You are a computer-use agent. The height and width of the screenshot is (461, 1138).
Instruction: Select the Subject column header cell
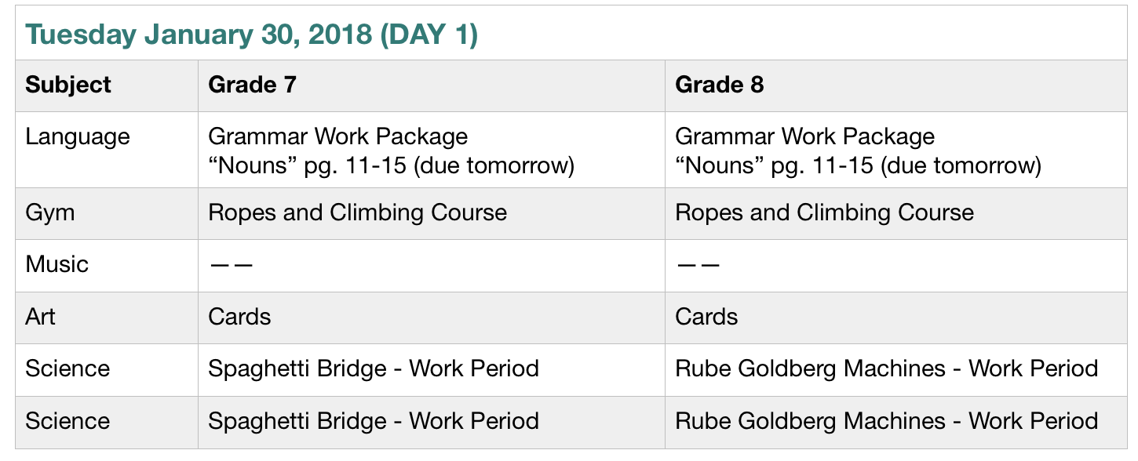(x=68, y=85)
